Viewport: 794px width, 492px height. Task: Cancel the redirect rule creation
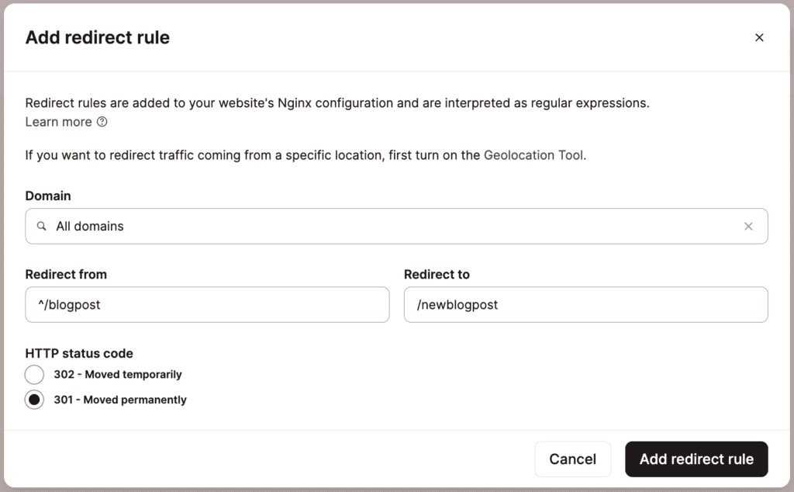[x=573, y=459]
